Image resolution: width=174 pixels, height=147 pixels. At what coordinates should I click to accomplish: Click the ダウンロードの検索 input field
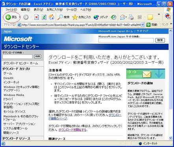point(17,57)
